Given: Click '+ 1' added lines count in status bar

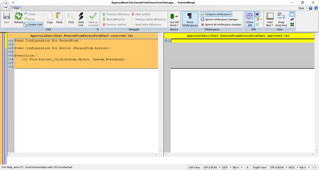Looking at the screenshot, I should coord(314,168).
